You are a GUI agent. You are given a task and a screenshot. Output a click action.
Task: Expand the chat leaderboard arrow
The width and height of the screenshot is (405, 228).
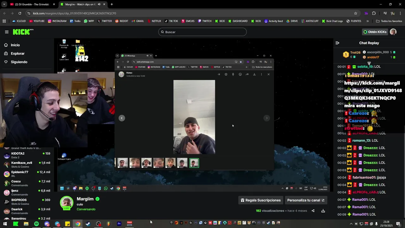pos(369,63)
